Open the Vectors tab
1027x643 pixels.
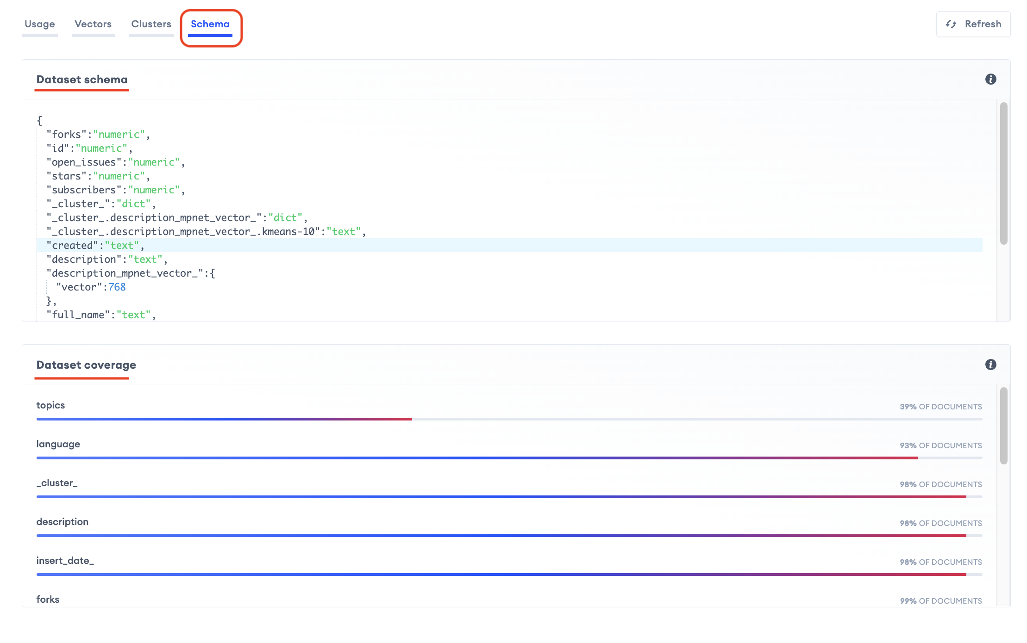93,24
